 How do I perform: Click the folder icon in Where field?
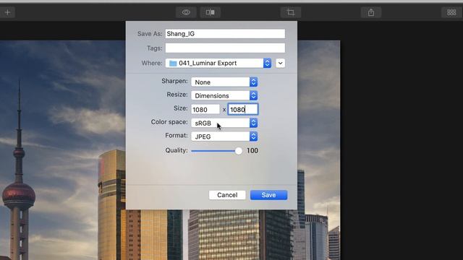click(173, 64)
